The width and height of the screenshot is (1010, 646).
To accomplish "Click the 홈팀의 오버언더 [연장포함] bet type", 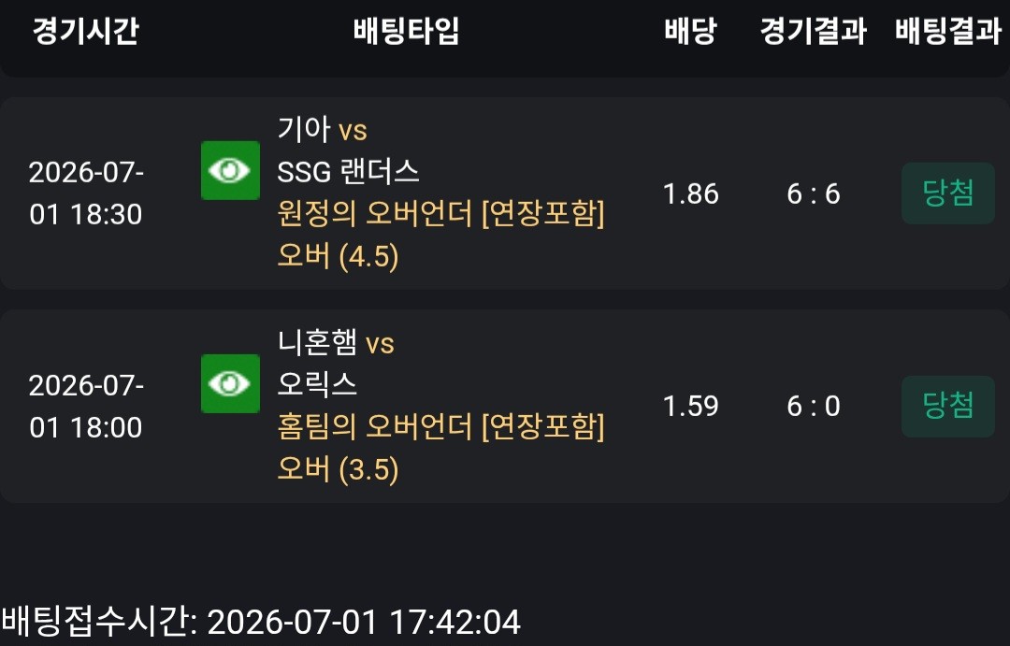I will (441, 426).
